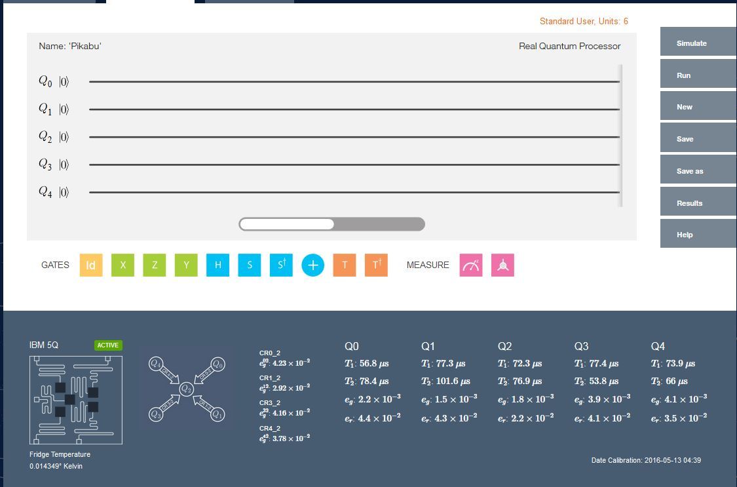Select the Id identity gate
This screenshot has width=737, height=487.
point(91,265)
